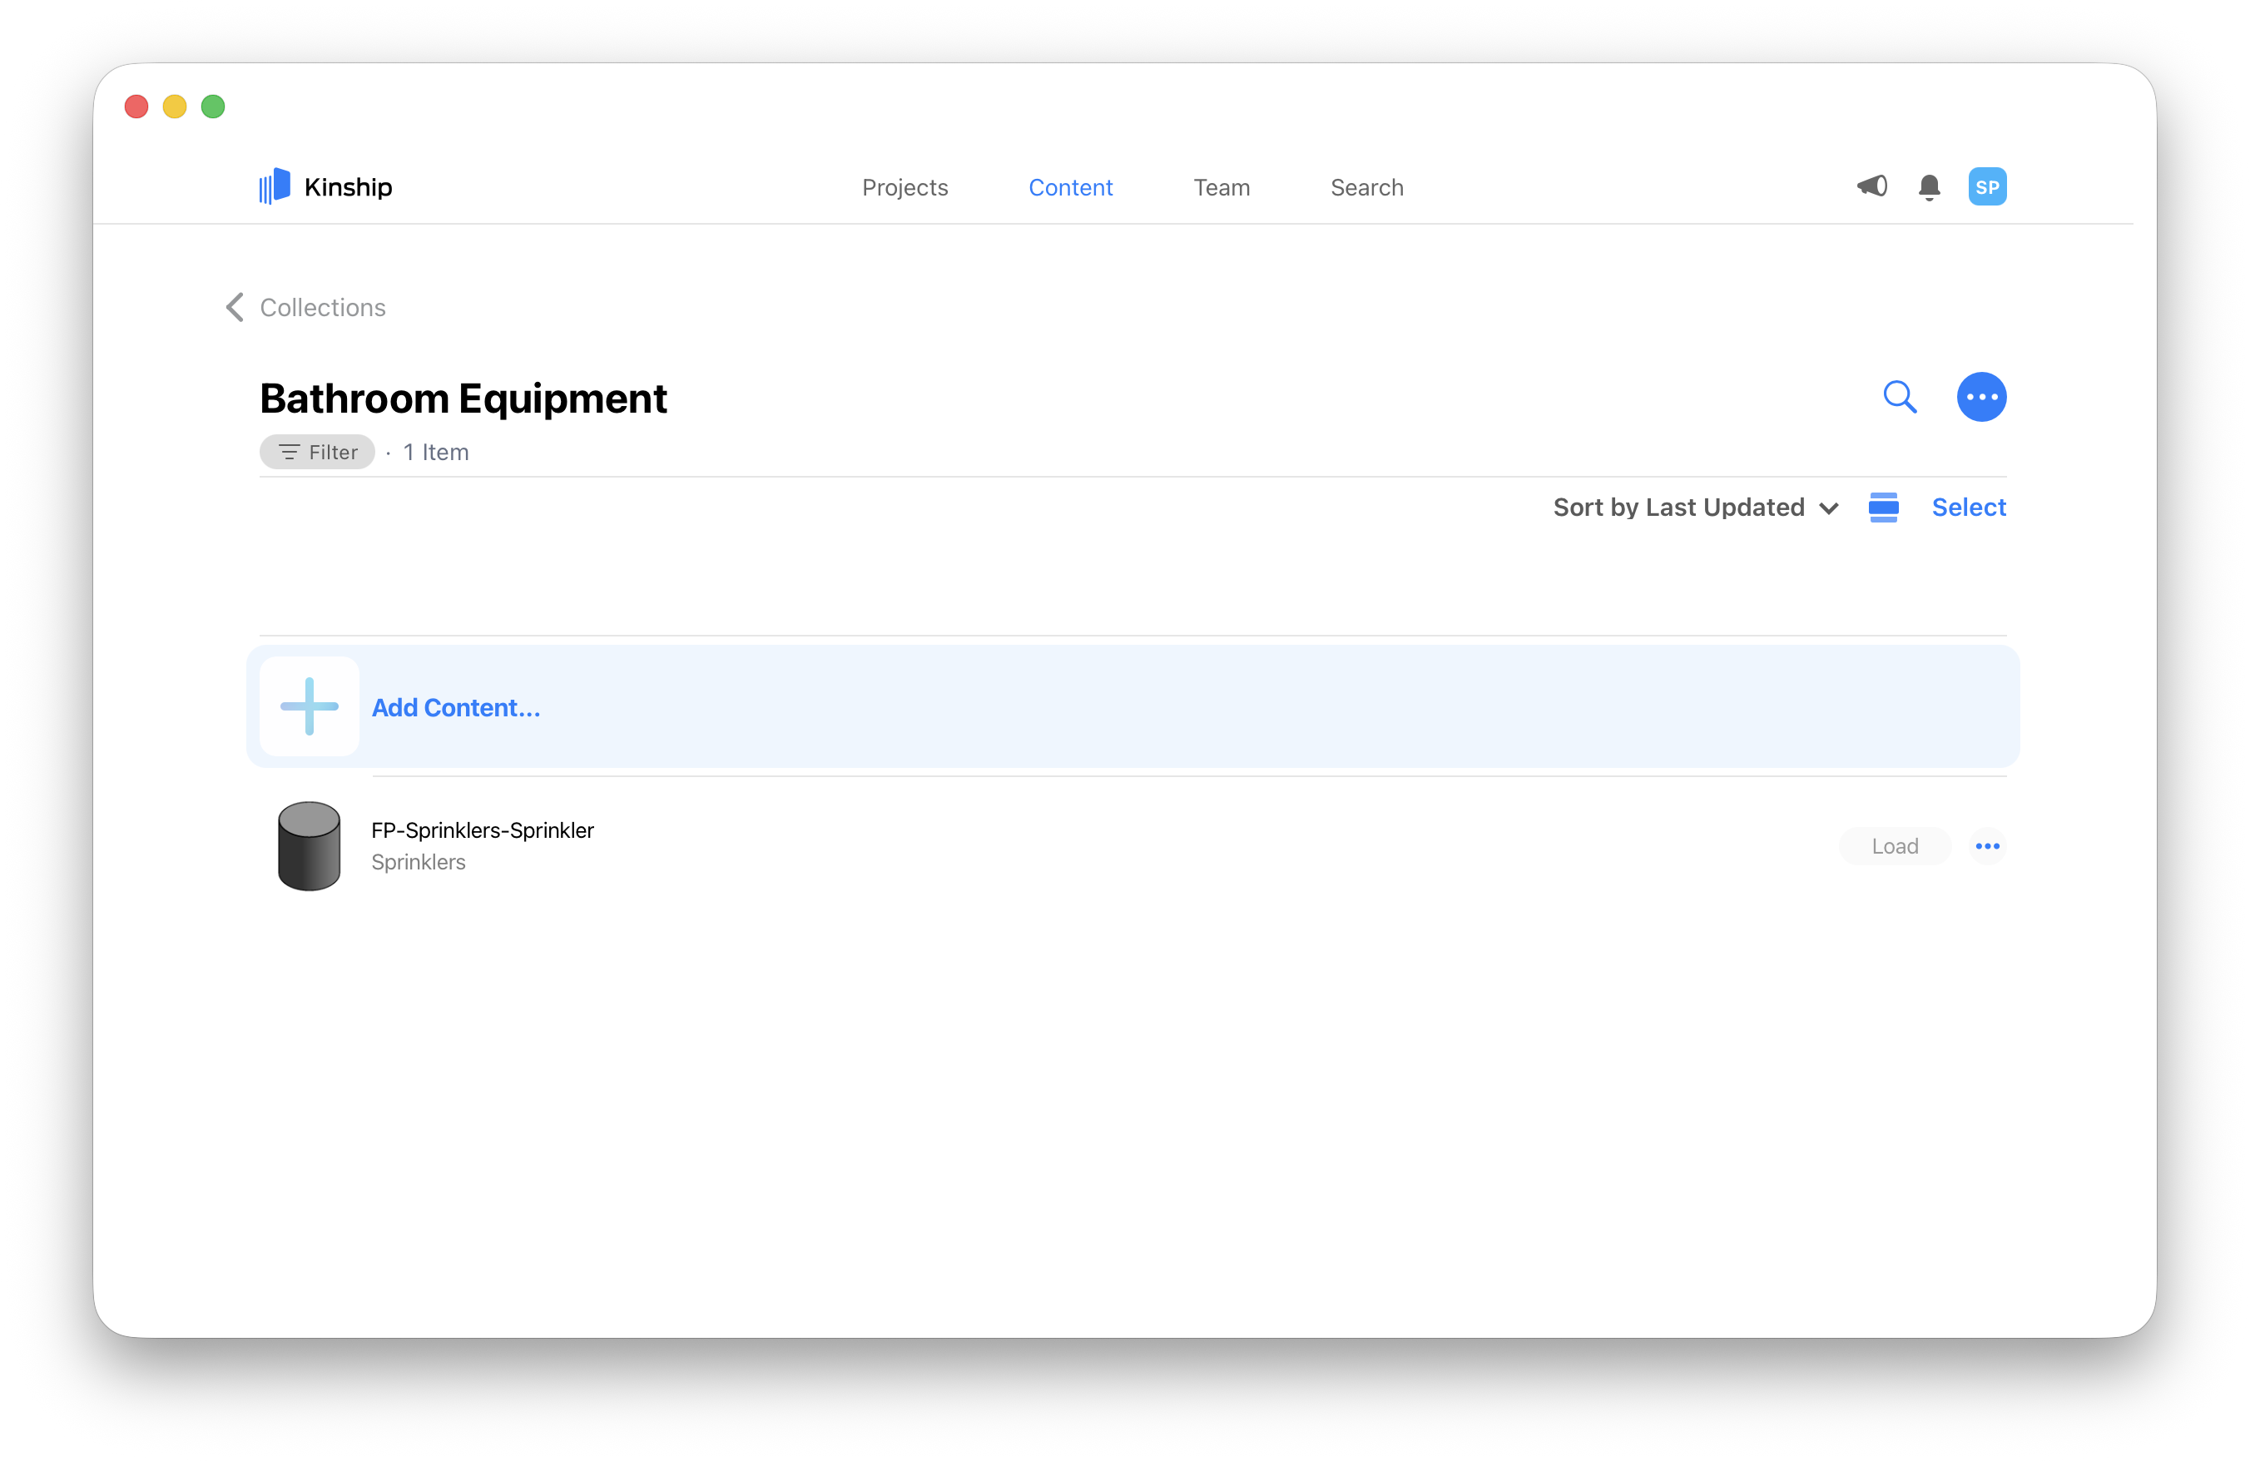Click the magnifier icon beside Bathroom Equipment
The height and width of the screenshot is (1461, 2250).
(1899, 397)
